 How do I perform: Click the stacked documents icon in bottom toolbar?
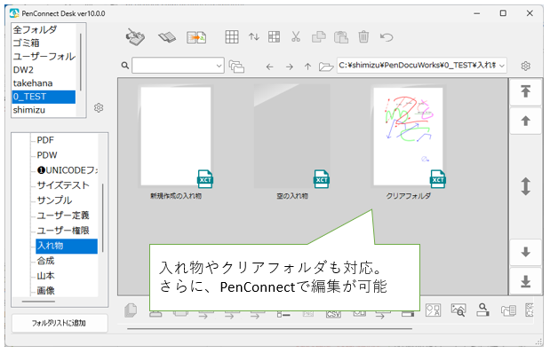[131, 310]
